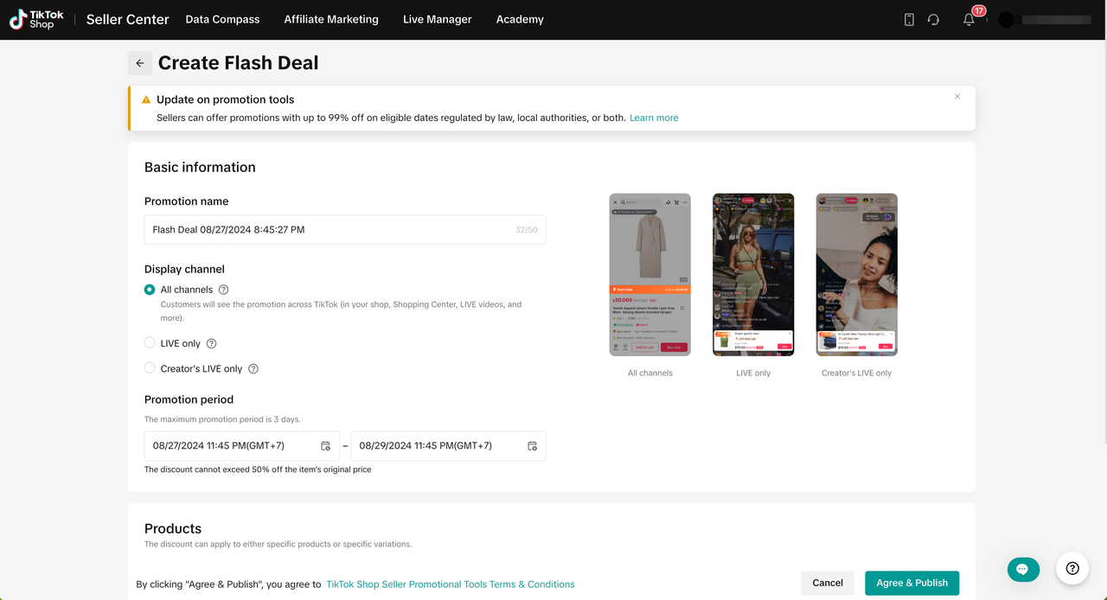Go to Affiliate Marketing
The image size is (1107, 600).
(x=331, y=19)
